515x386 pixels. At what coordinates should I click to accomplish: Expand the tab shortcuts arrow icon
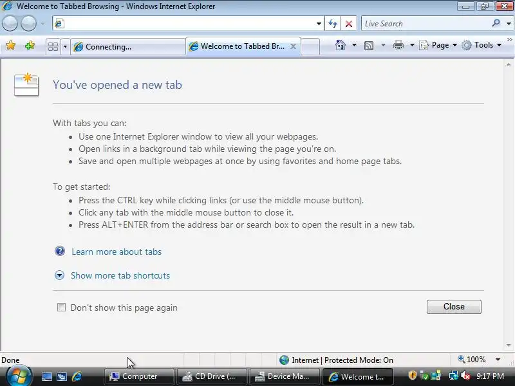59,275
